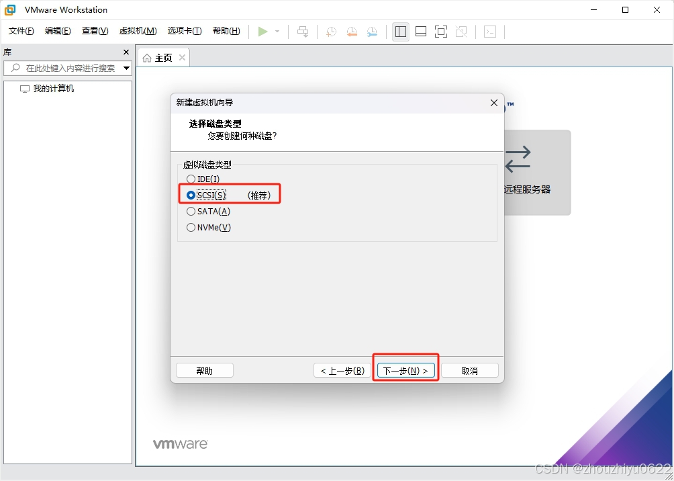Select 我的计算机 in the library tree

(54, 89)
